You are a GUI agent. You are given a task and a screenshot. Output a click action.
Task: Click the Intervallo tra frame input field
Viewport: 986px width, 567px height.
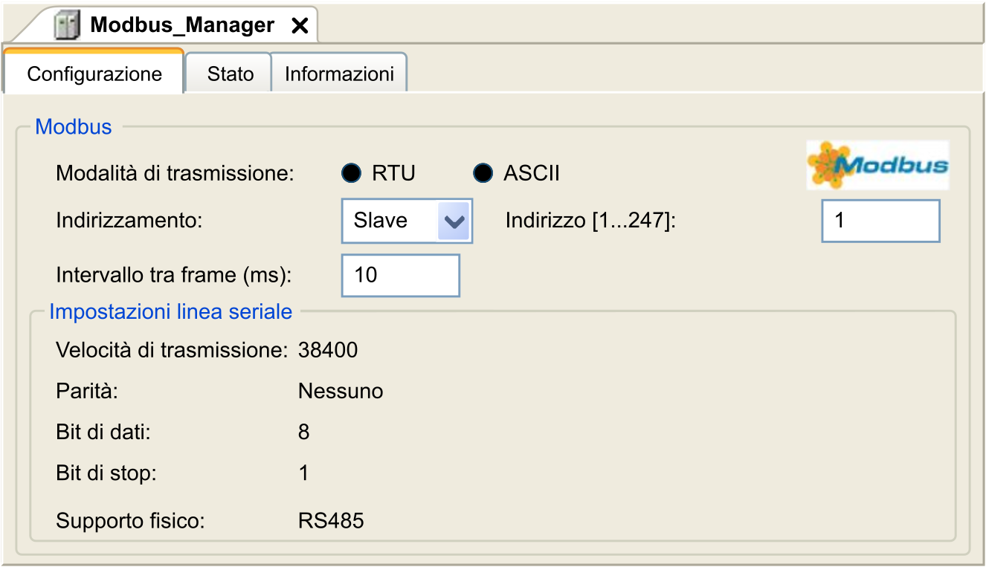point(400,275)
